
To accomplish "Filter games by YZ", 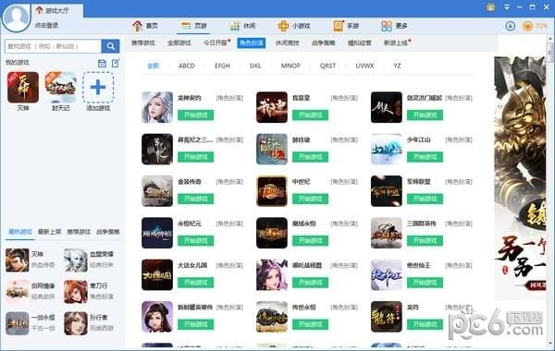I will [397, 66].
